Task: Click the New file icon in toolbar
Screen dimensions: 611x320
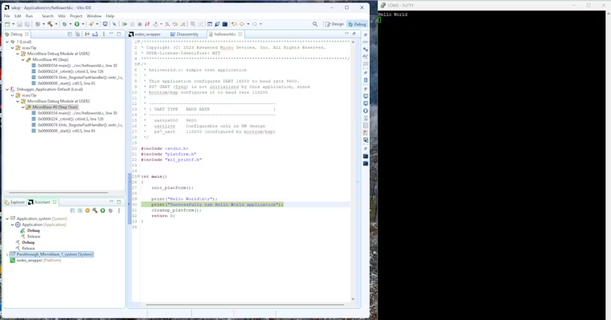Action: (7, 24)
